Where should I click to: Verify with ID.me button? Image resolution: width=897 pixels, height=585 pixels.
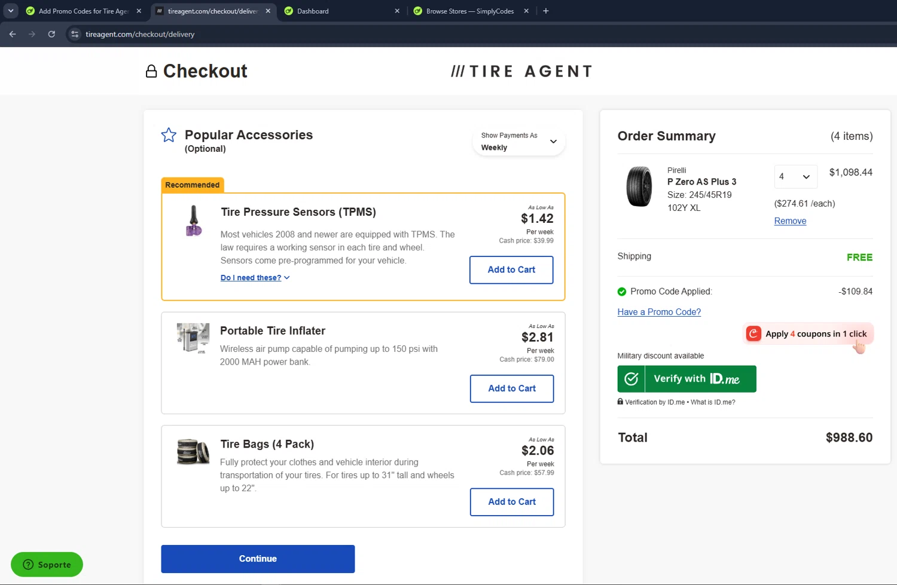coord(687,379)
